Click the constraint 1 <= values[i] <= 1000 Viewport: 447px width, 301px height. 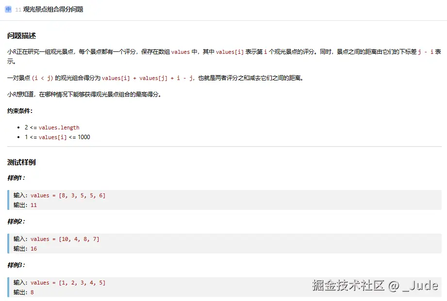(x=57, y=137)
